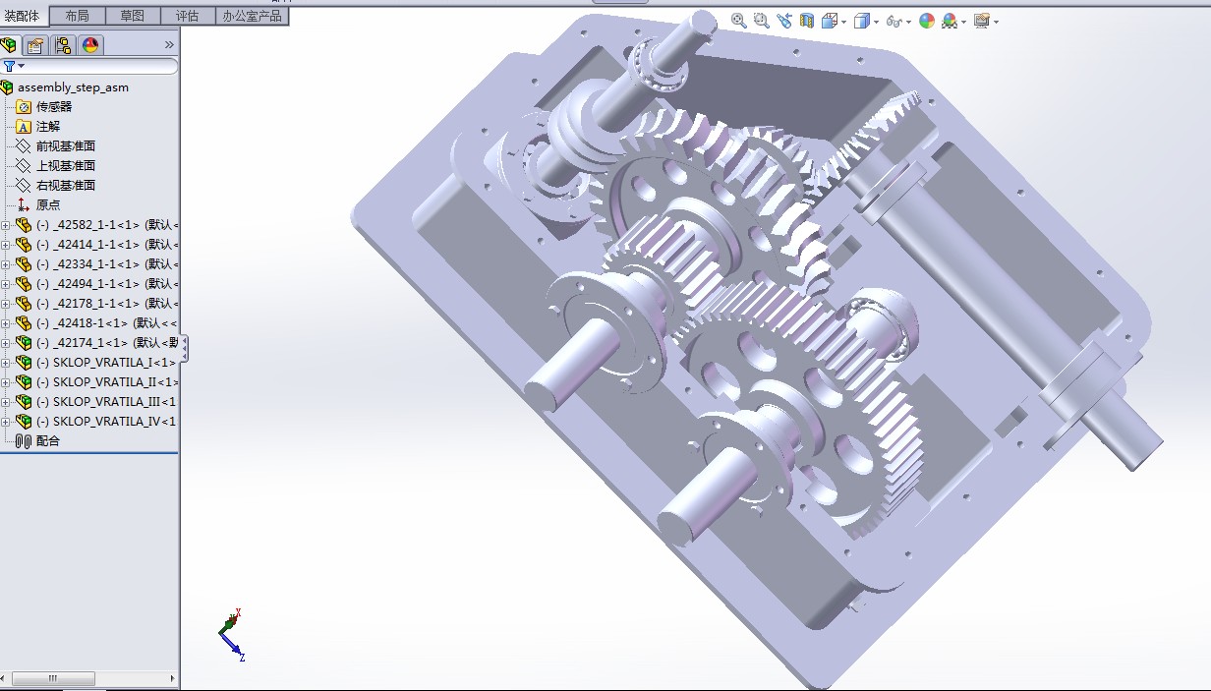The image size is (1211, 691).
Task: Select 前视基准面 tree label
Action: pos(66,145)
